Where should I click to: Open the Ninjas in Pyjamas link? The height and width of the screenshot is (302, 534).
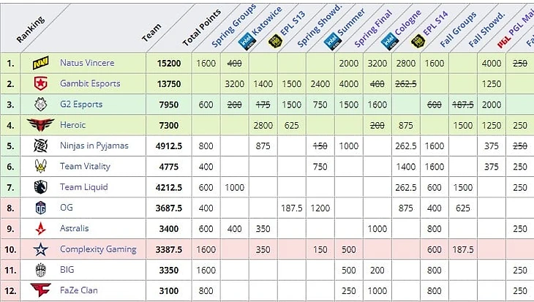tap(94, 146)
